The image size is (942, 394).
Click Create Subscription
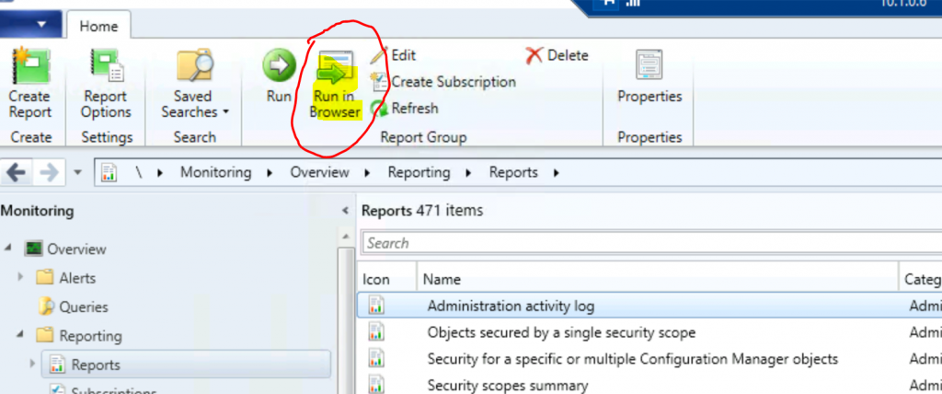tap(443, 82)
